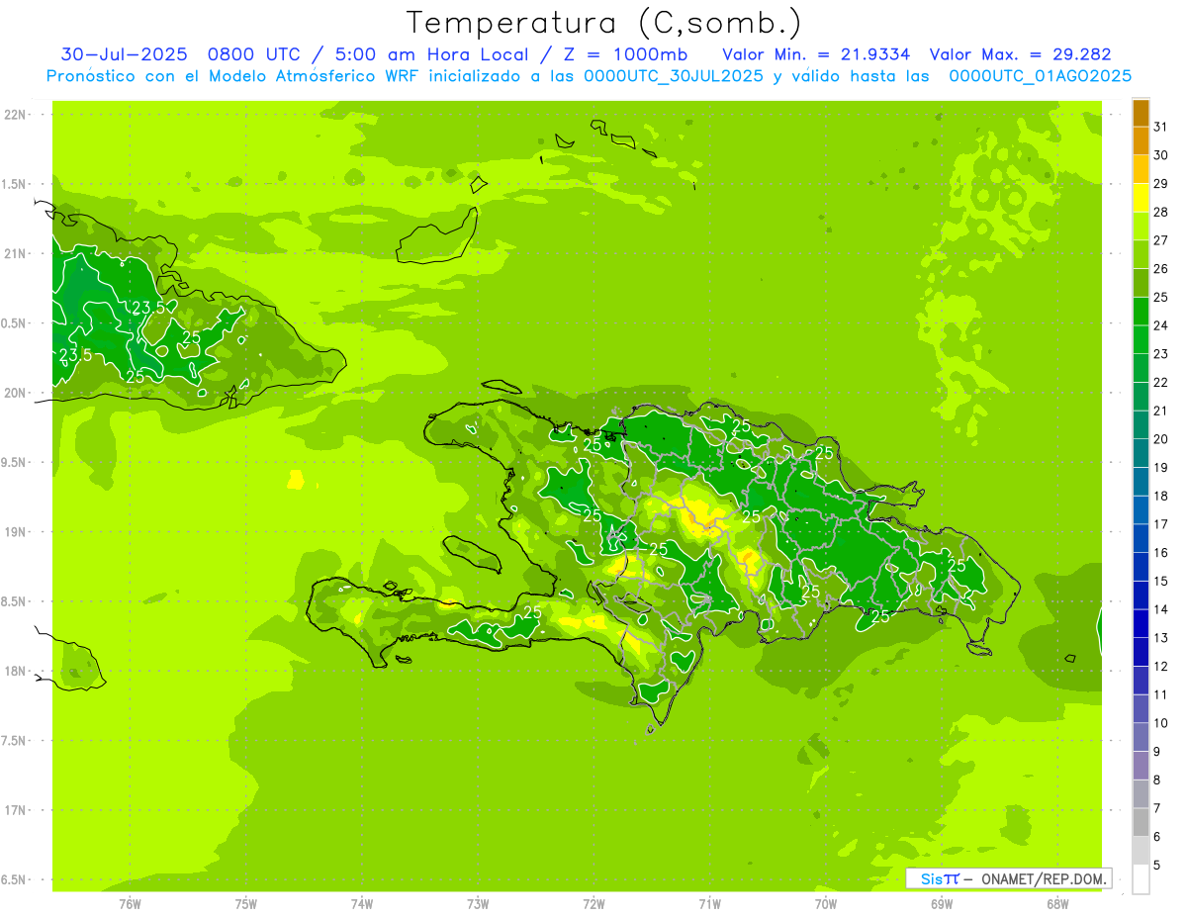Click the '68W' longitude axis label
1187x917 pixels.
click(1056, 903)
